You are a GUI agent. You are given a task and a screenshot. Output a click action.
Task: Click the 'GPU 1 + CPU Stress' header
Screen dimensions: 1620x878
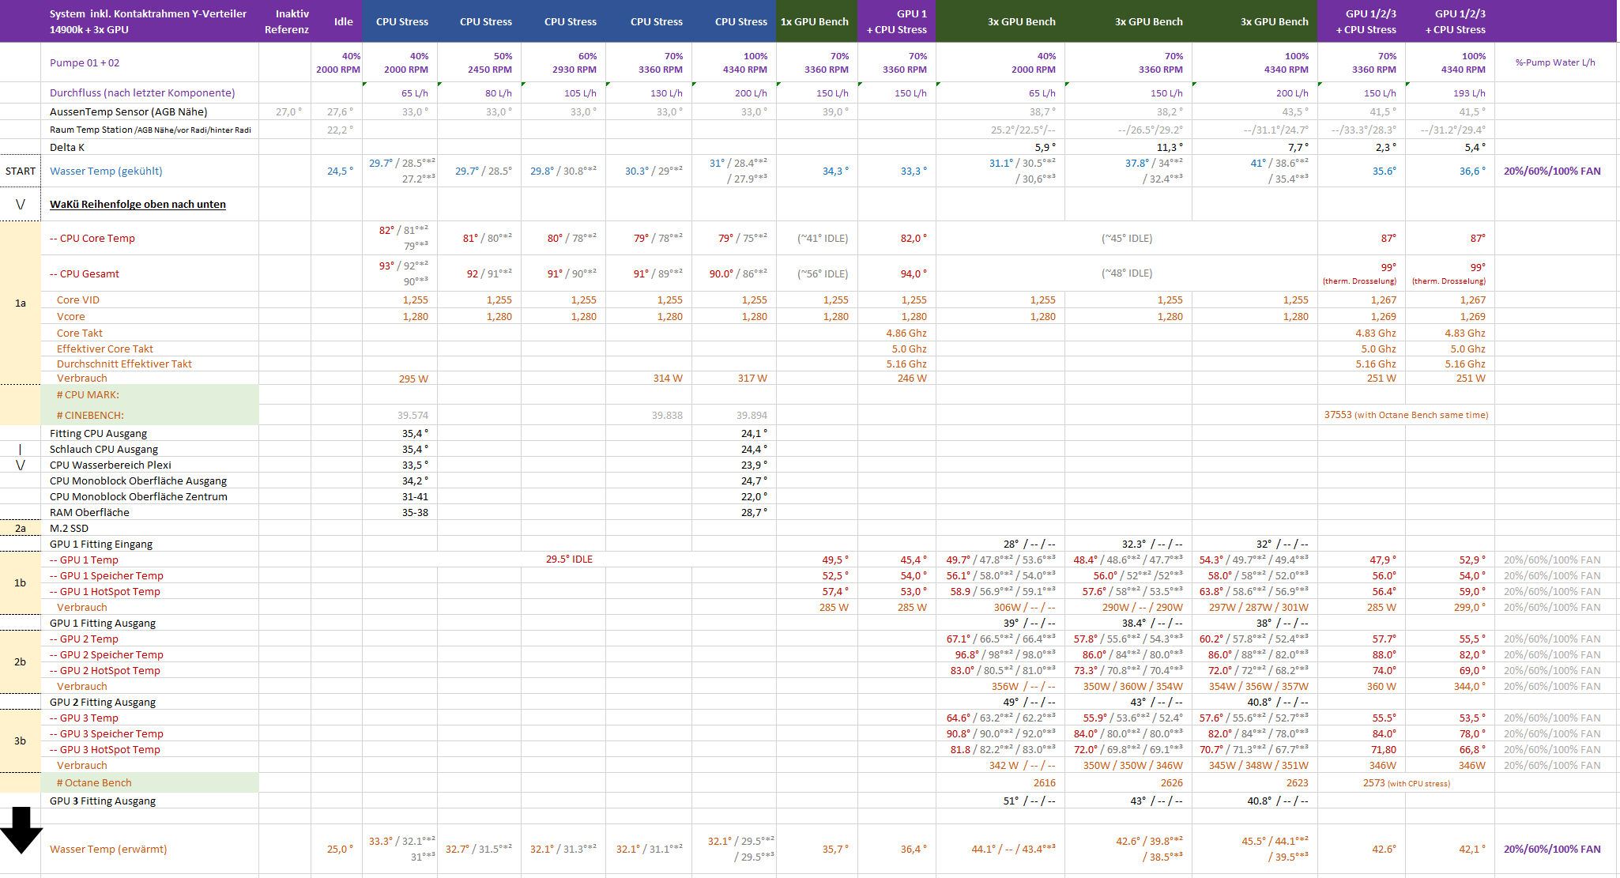[897, 21]
